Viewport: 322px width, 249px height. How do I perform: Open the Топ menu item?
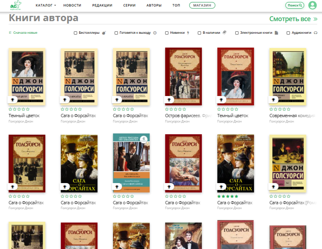[x=176, y=5]
